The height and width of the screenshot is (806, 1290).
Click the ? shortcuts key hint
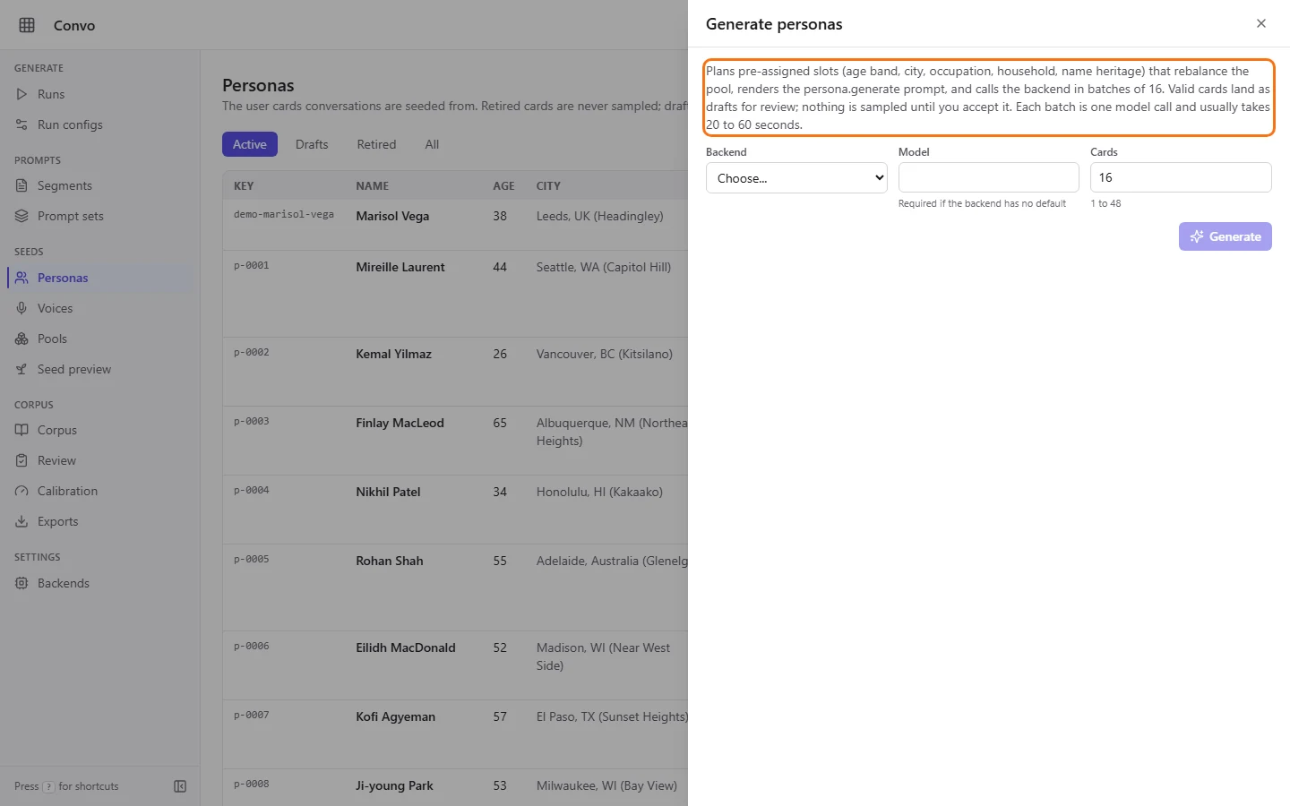point(48,786)
